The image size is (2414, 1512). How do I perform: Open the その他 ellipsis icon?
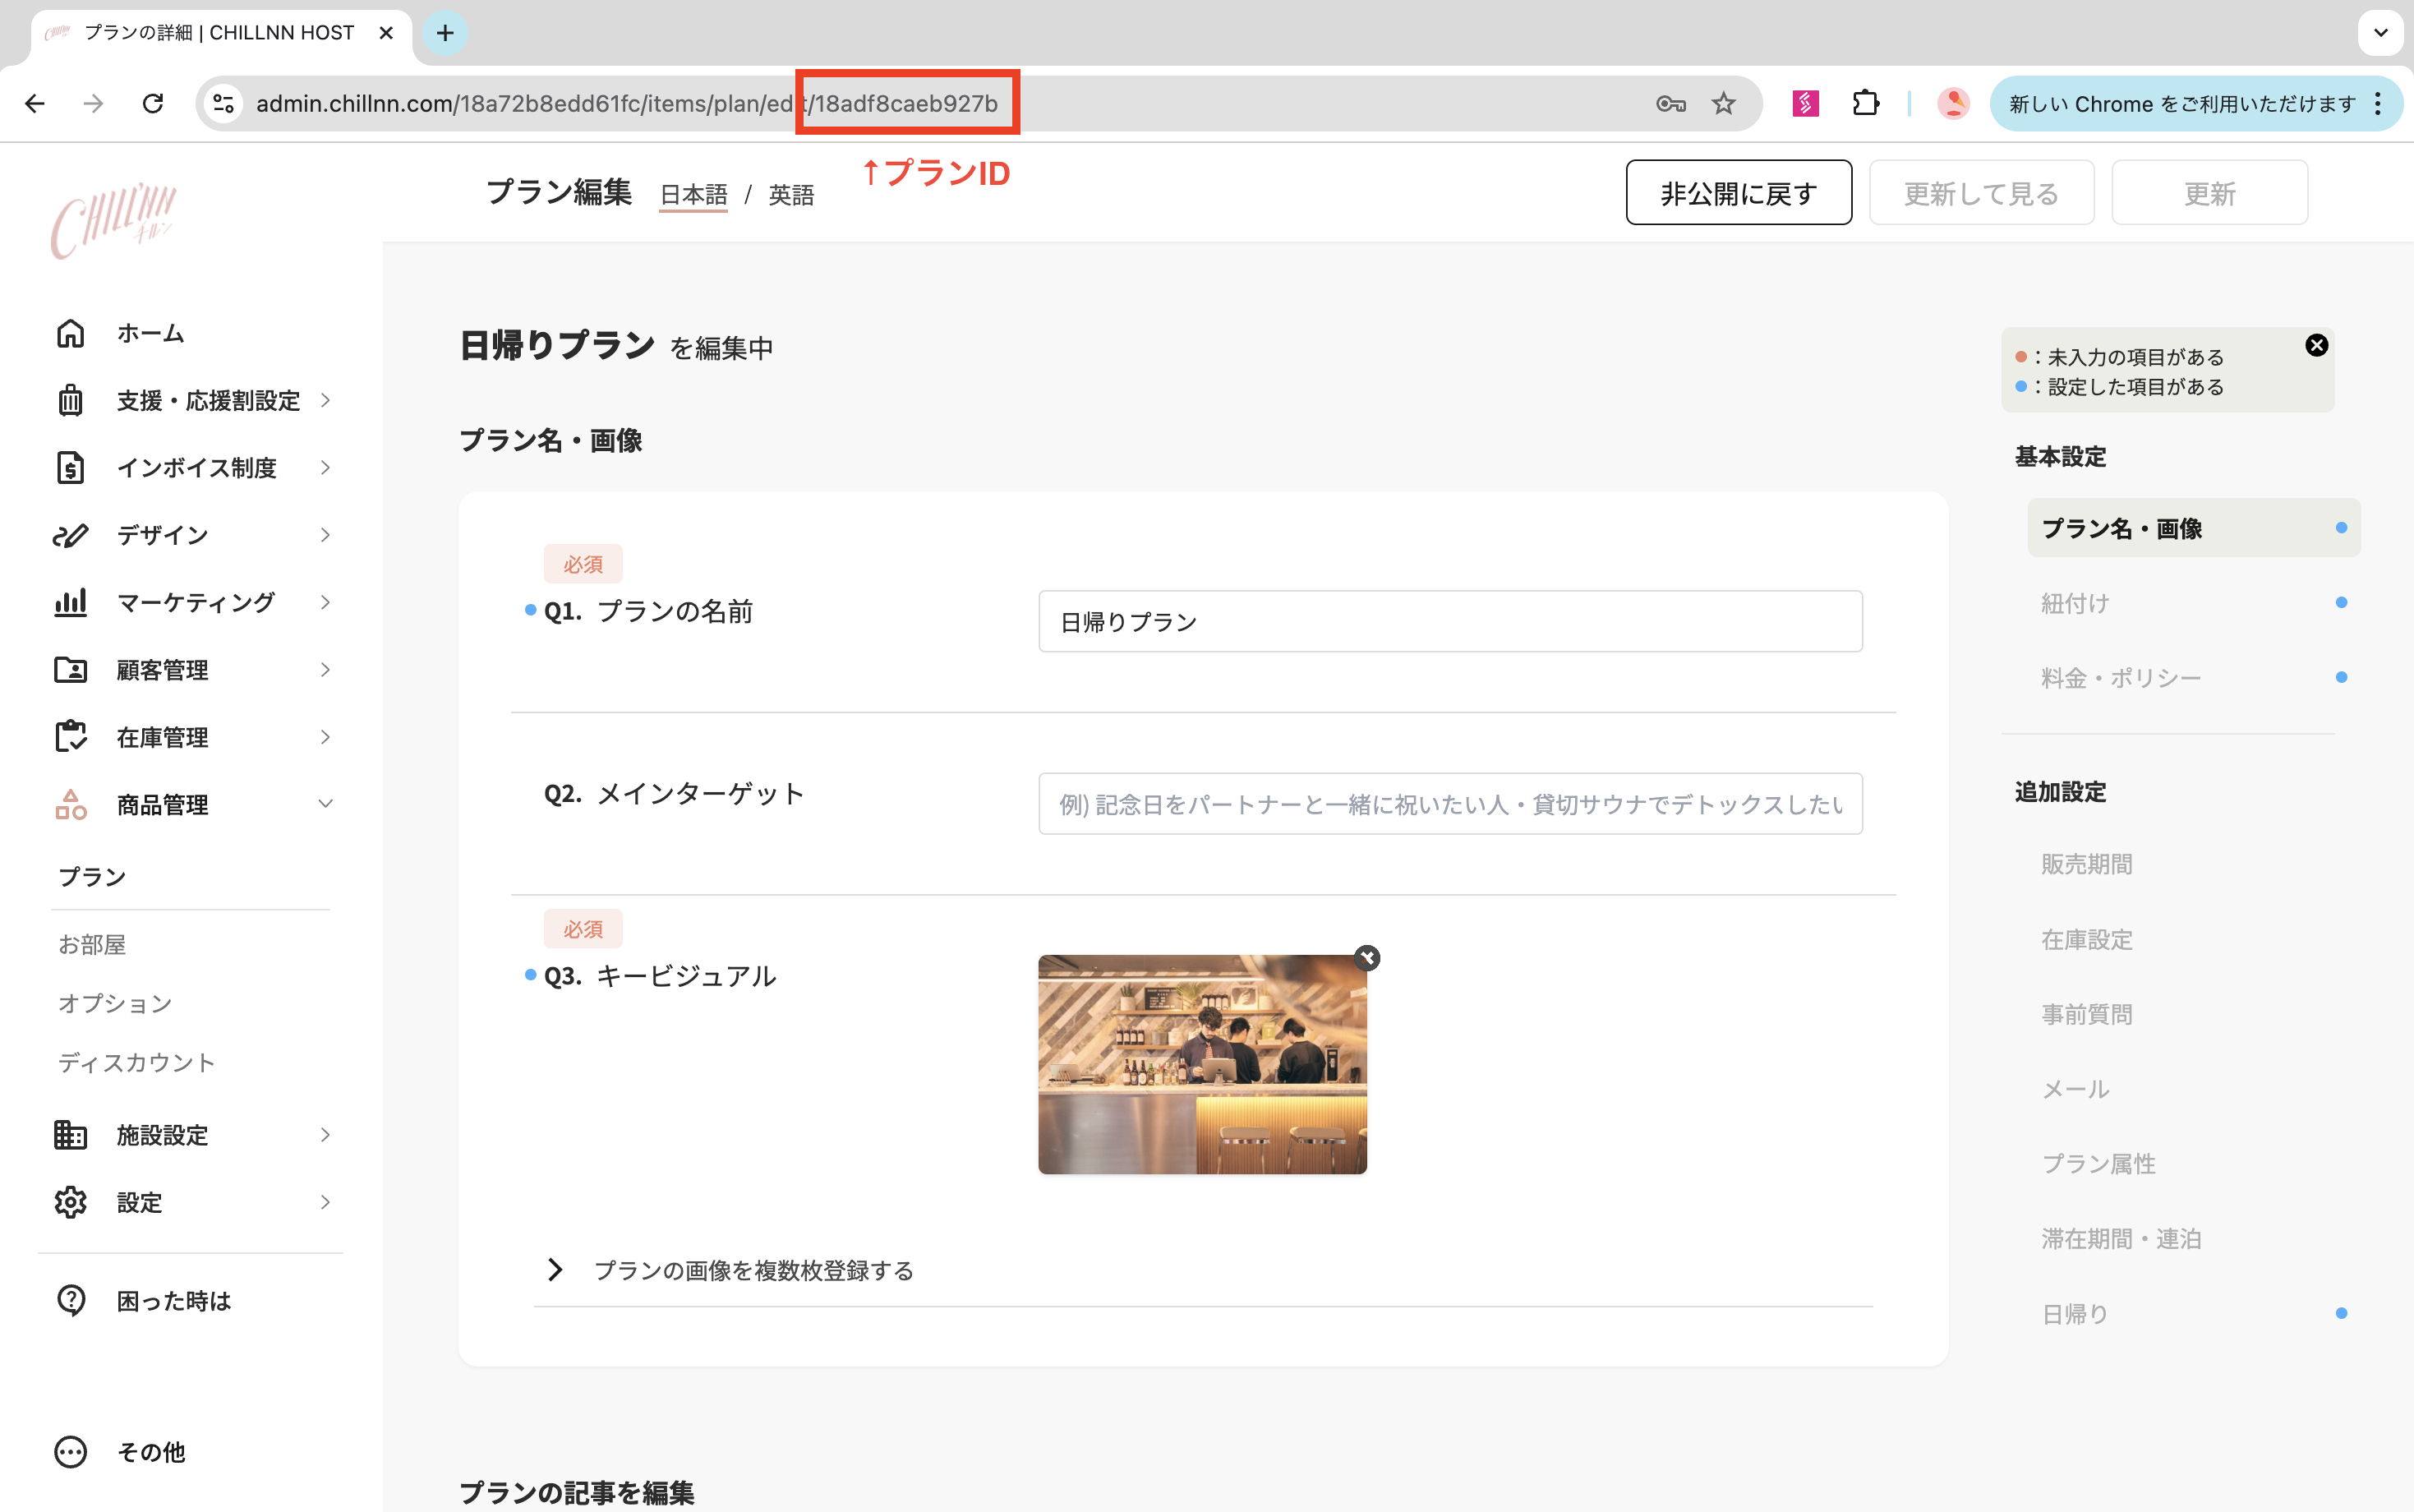70,1451
